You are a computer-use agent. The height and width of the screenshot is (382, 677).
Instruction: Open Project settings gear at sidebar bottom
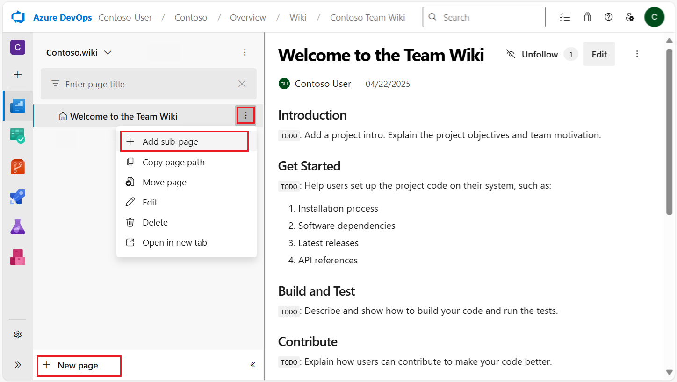[x=17, y=334]
